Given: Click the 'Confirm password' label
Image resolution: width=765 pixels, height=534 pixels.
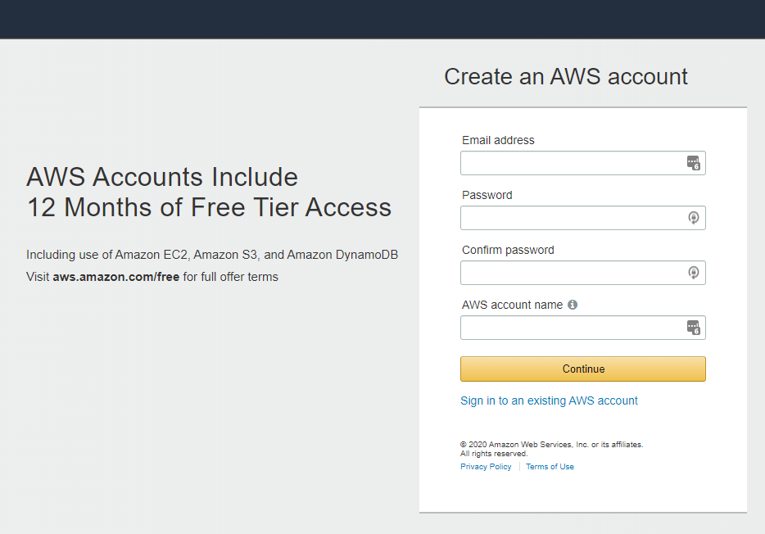Looking at the screenshot, I should [508, 250].
